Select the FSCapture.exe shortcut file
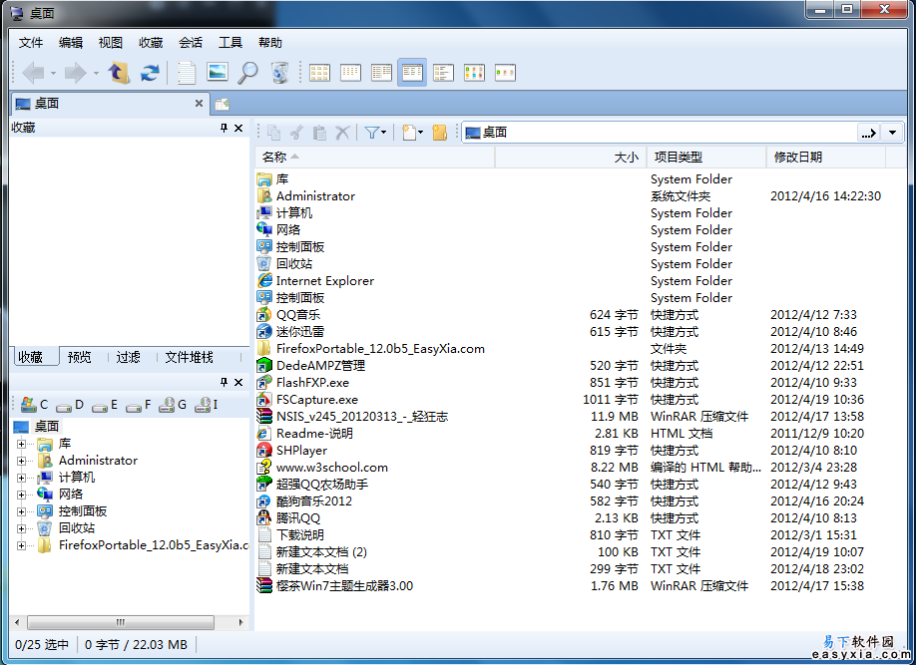The image size is (916, 665). (x=316, y=400)
